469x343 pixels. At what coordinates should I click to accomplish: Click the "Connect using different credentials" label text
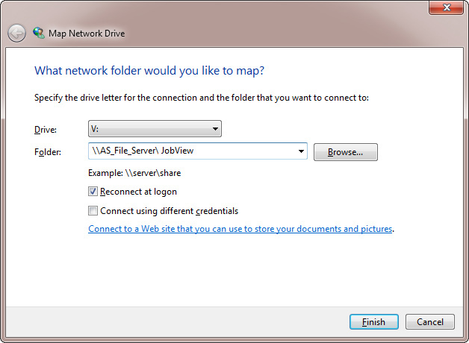pos(169,211)
